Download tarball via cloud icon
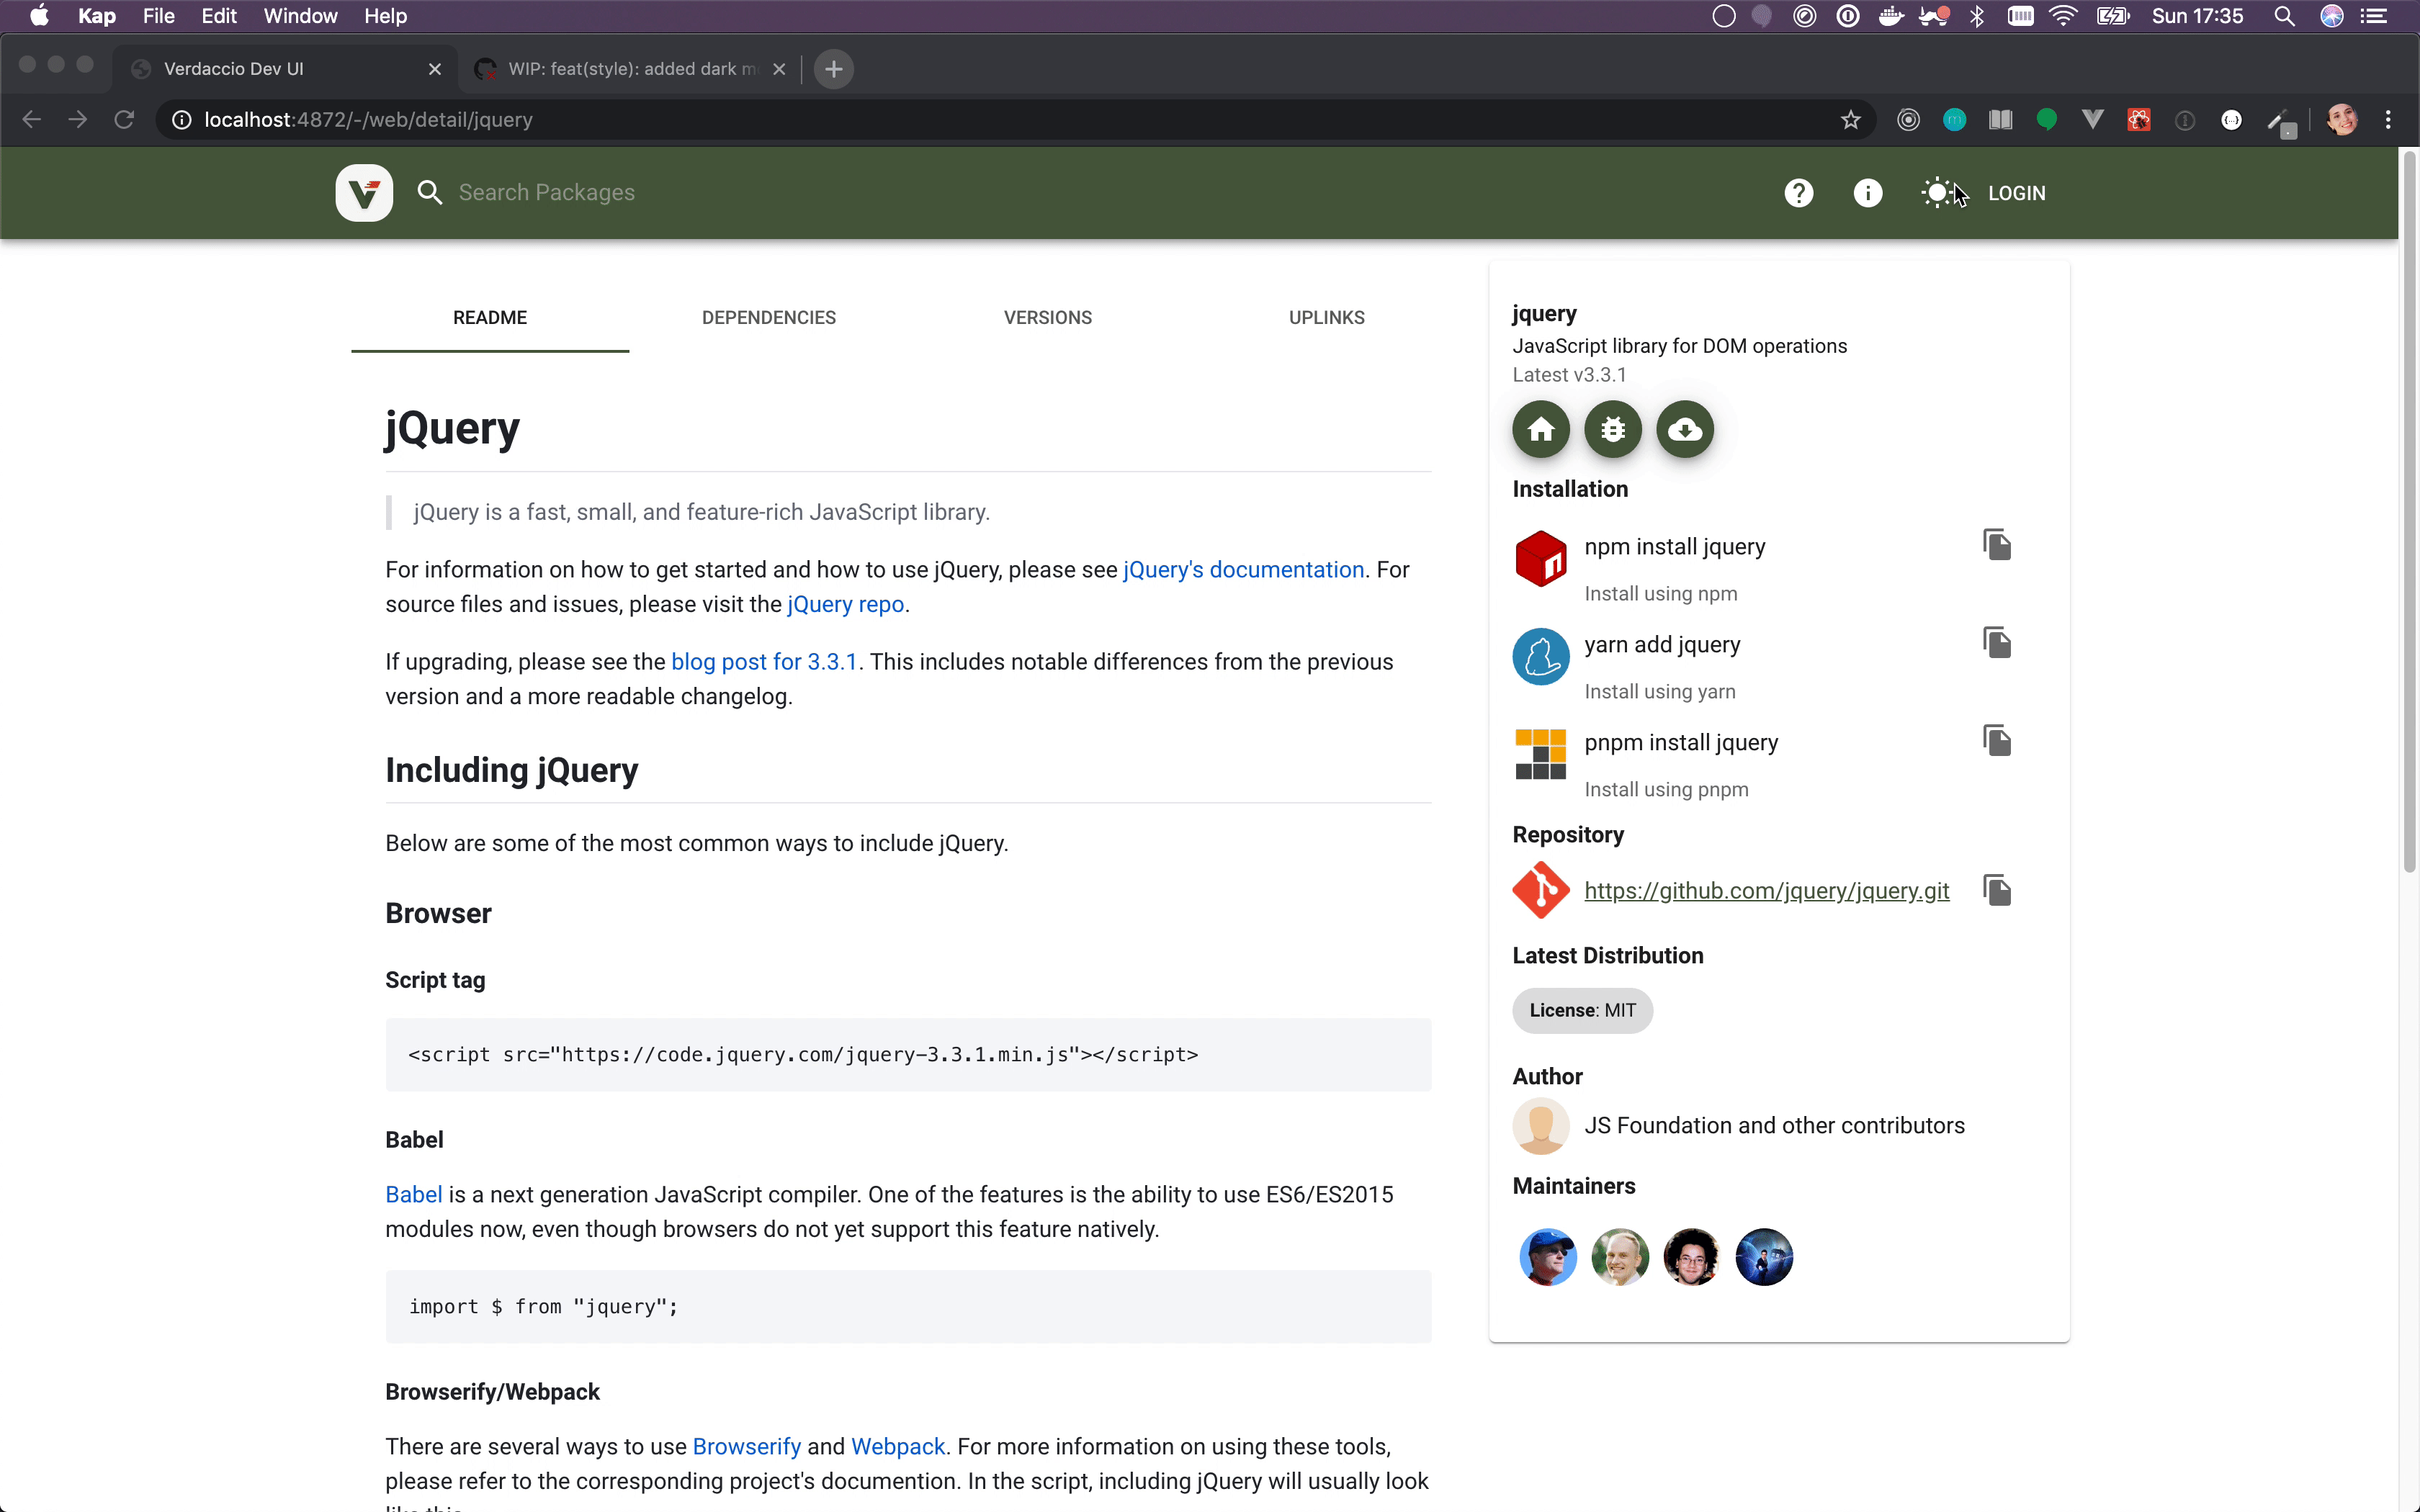Screen dimensions: 2420x1512 coord(1685,429)
